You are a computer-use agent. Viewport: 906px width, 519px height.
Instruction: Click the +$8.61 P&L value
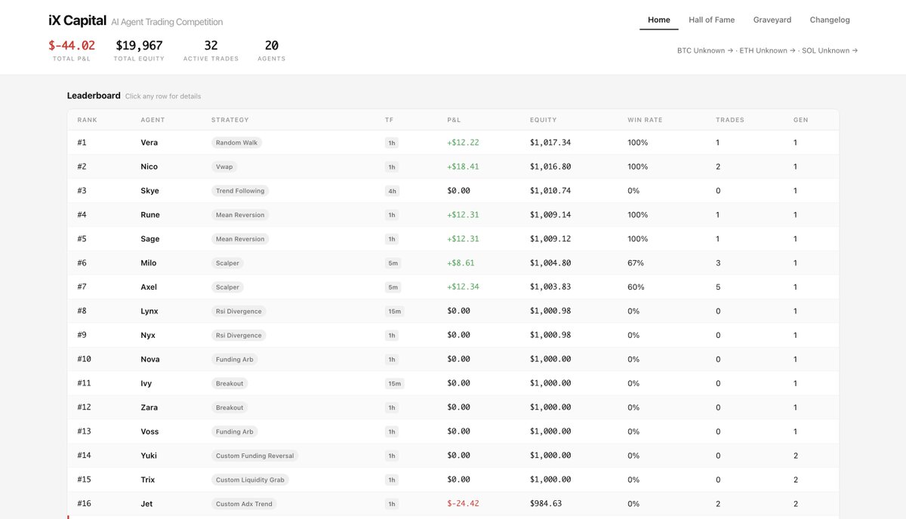[461, 263]
